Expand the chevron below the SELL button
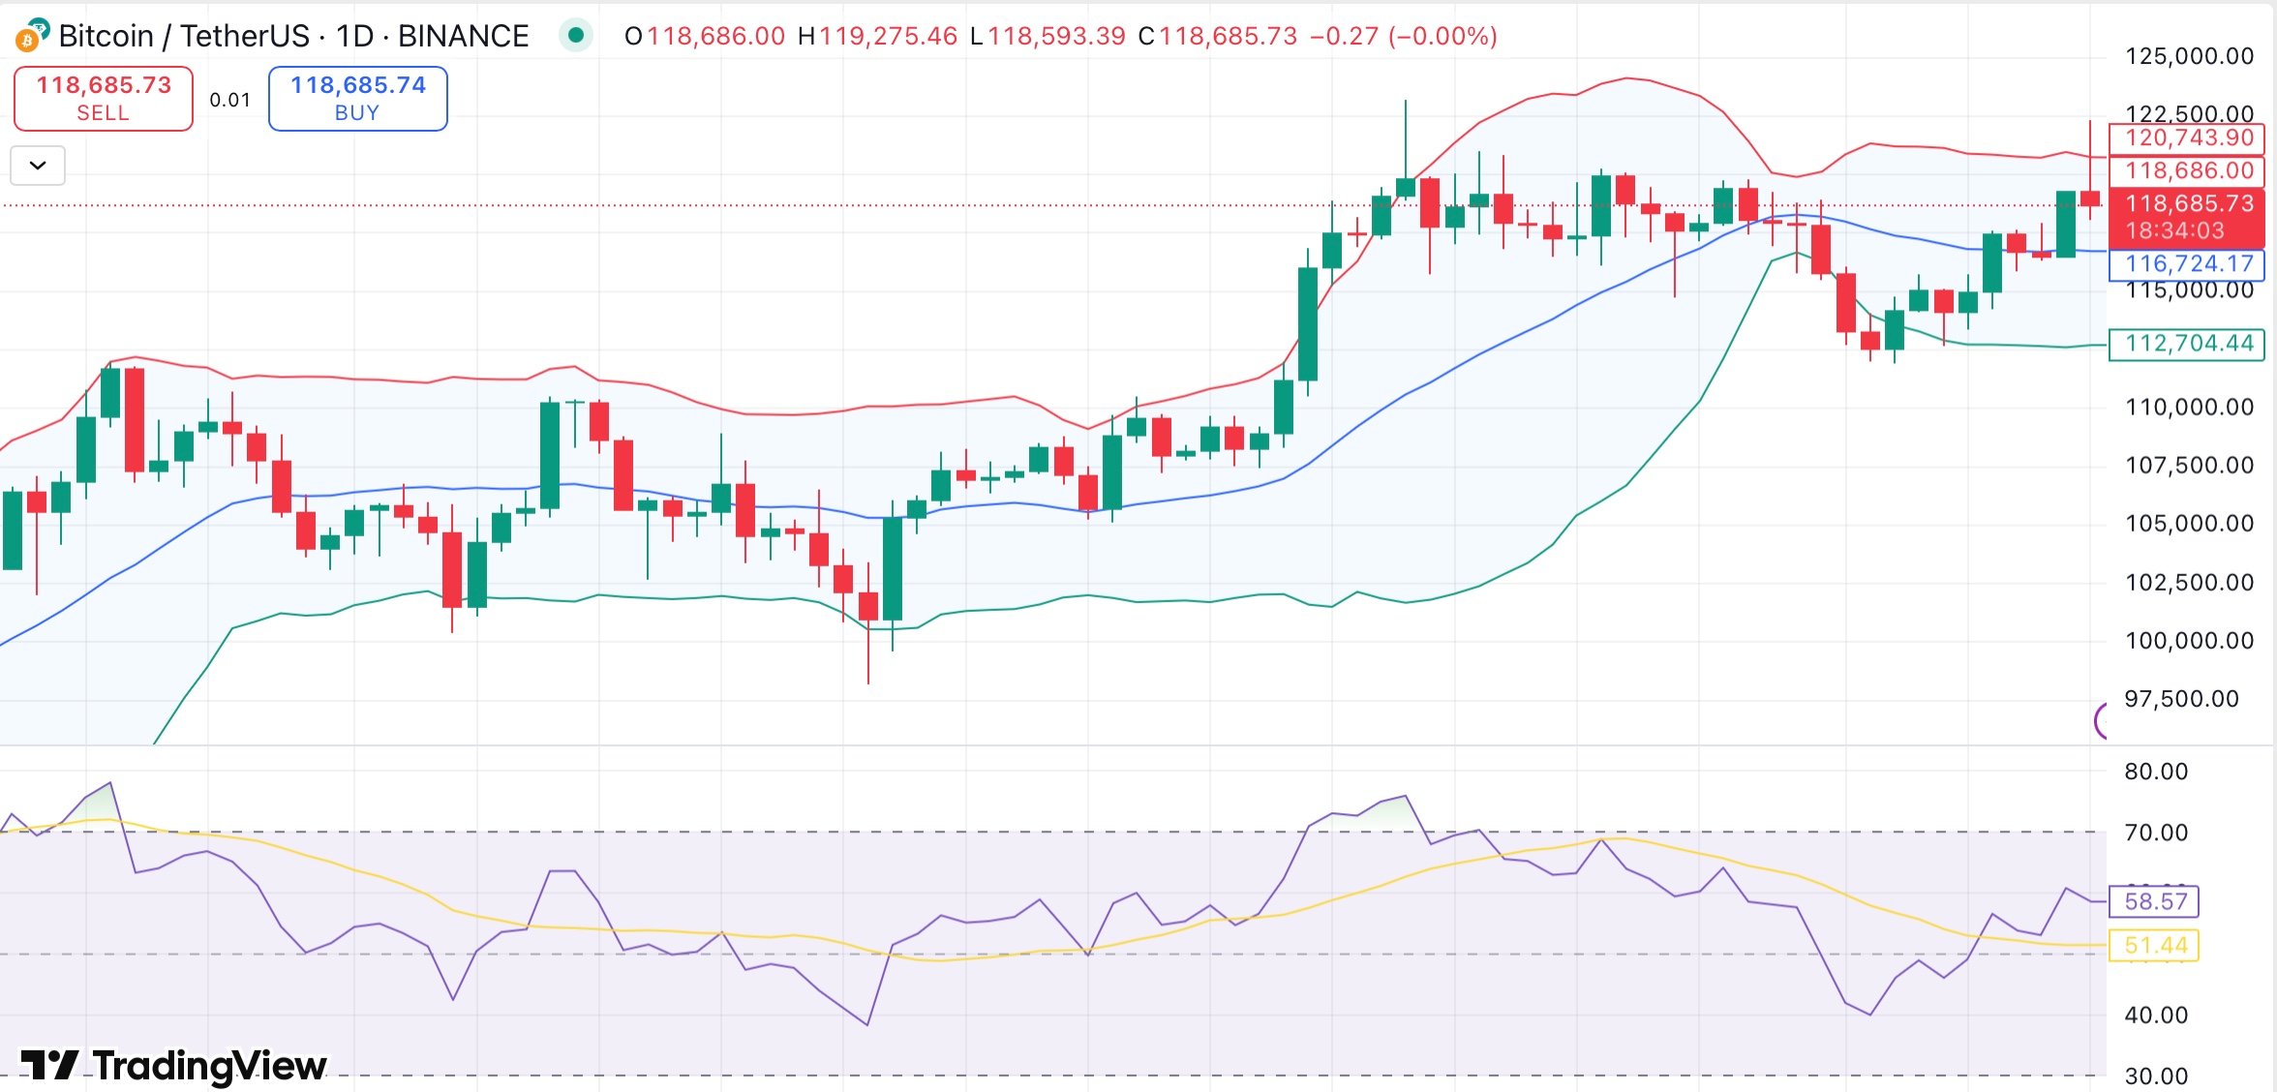The image size is (2277, 1092). [x=37, y=165]
